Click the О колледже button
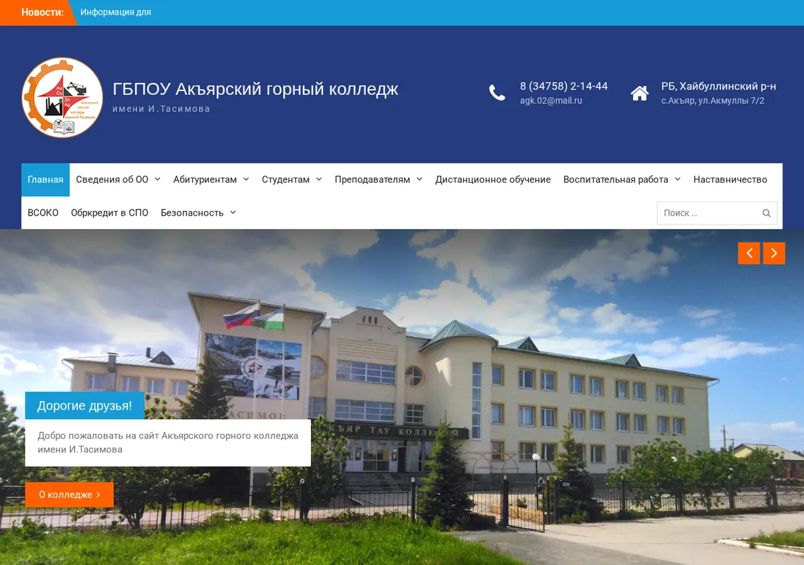The height and width of the screenshot is (565, 804). point(70,495)
